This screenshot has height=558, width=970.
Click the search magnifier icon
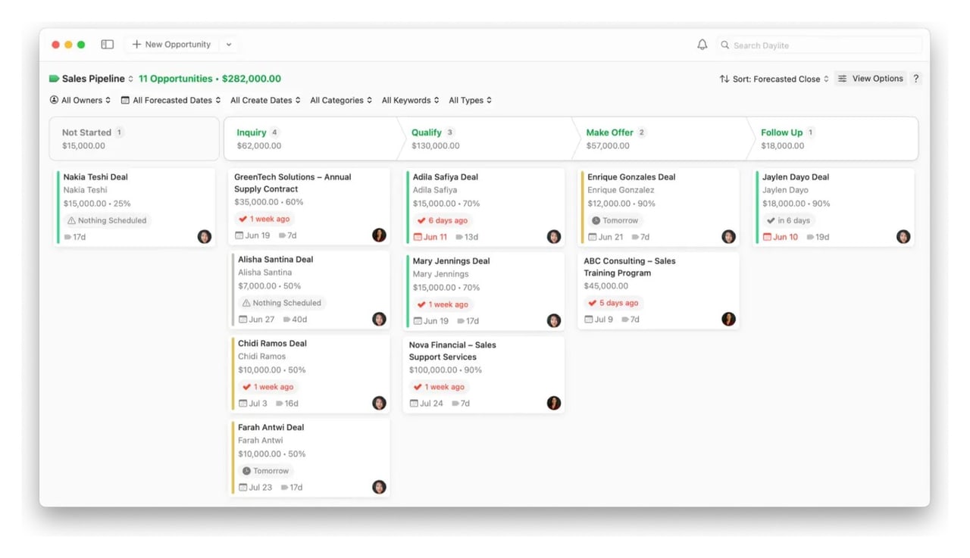(x=725, y=45)
